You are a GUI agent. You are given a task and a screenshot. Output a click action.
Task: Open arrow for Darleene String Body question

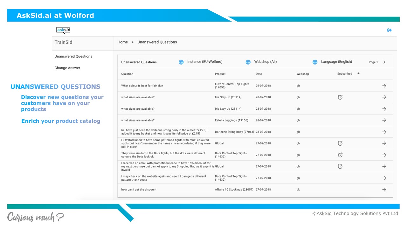[x=384, y=132]
